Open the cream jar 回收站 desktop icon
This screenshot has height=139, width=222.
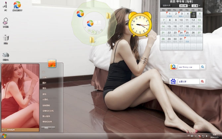pyautogui.click(x=6, y=56)
